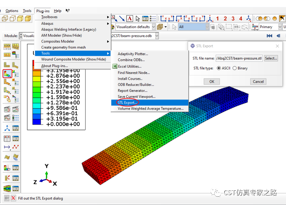Screen dimensions: 286x205
Task: Click the plot contours on deformed shape icon
Action: (7, 74)
